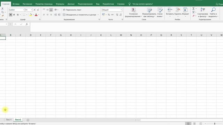Open Форматировать как таблицу gallery
Viewport: 223px width, 125px height.
[x=149, y=12]
